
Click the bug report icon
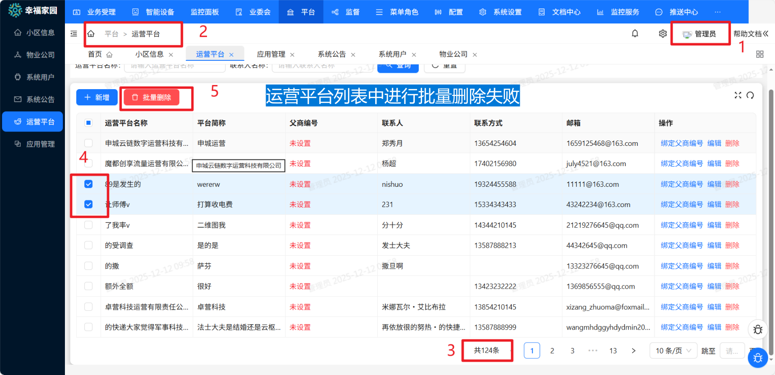coord(758,330)
